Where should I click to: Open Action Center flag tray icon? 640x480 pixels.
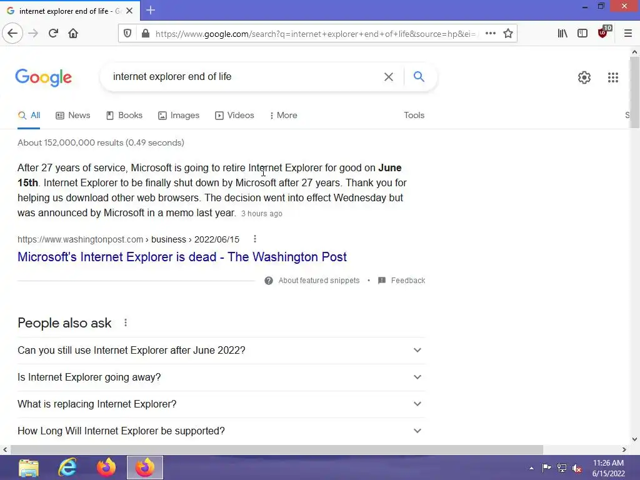click(x=546, y=468)
